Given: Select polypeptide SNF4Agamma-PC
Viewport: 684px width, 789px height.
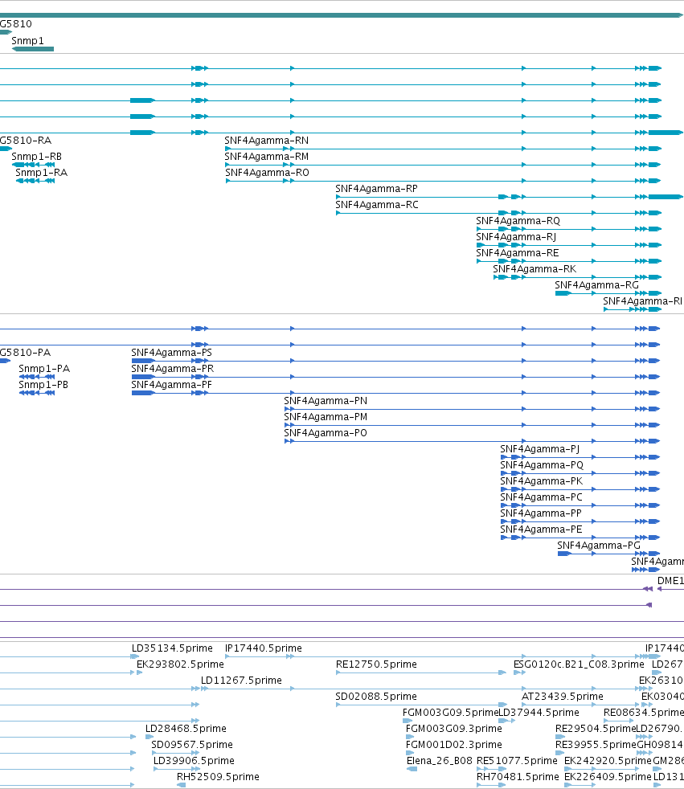Looking at the screenshot, I should tap(541, 497).
